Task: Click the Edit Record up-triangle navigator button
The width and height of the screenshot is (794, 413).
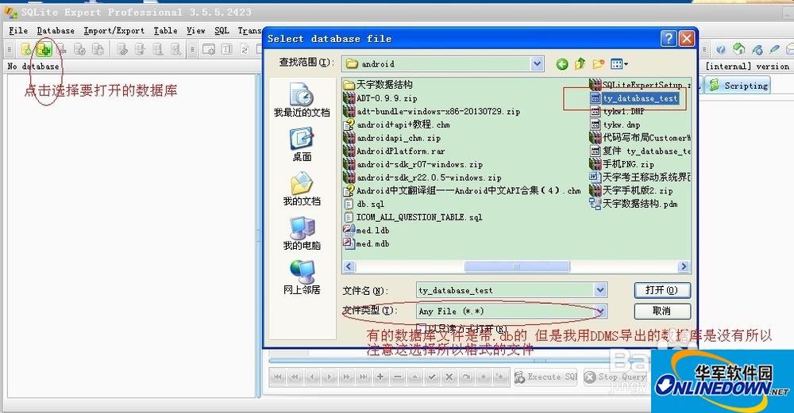Action: 414,377
